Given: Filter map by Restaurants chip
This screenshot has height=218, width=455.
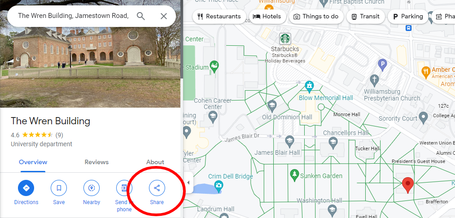Looking at the screenshot, I should (219, 17).
